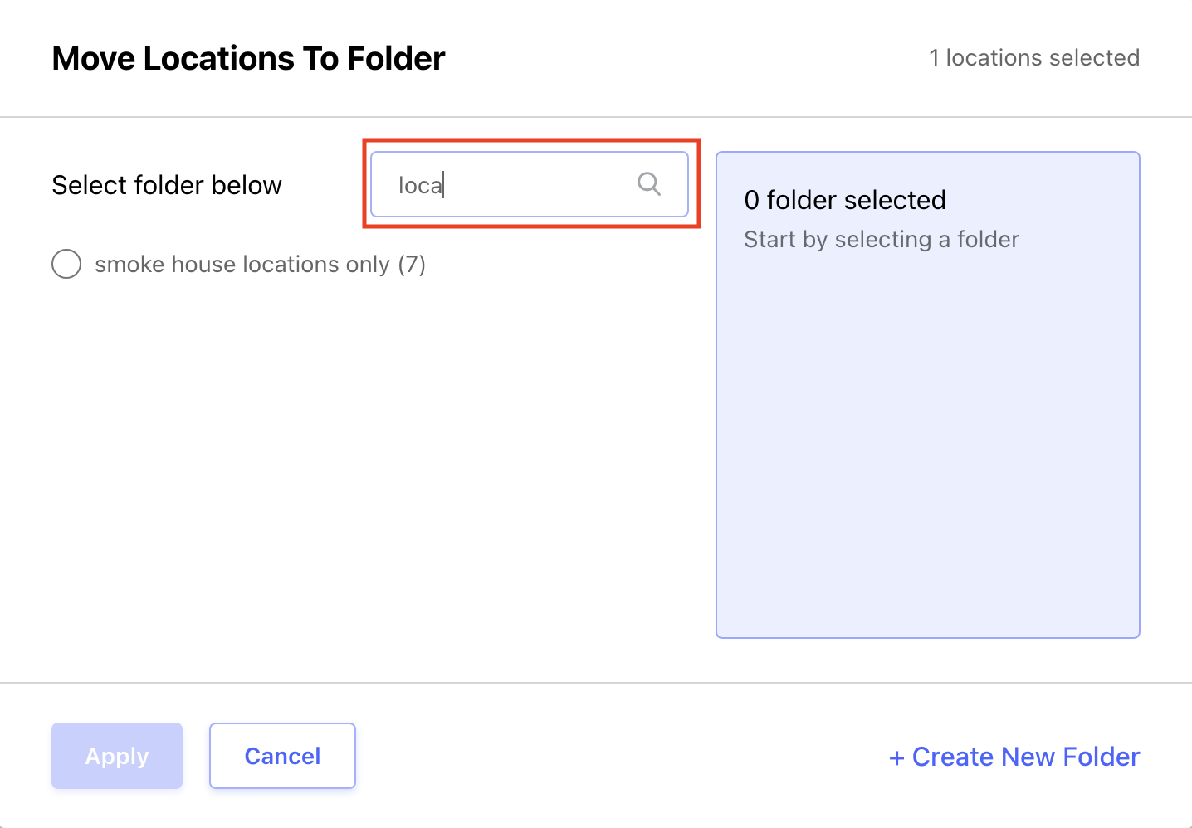Click the word "Folder" in Create New Folder
This screenshot has width=1192, height=828.
(x=1102, y=757)
